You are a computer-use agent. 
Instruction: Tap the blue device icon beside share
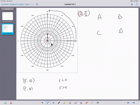(x=132, y=4)
